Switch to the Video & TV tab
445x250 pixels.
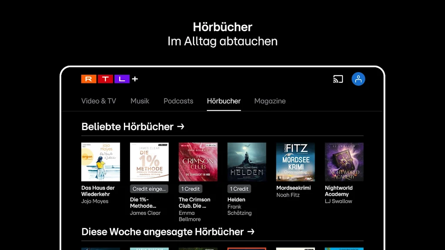click(99, 101)
